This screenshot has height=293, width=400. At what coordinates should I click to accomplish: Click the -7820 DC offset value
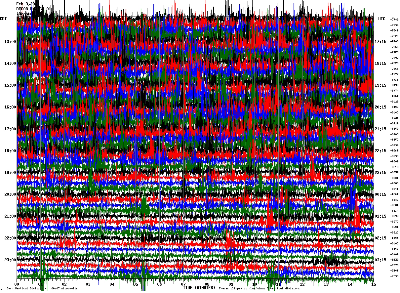click(x=394, y=36)
